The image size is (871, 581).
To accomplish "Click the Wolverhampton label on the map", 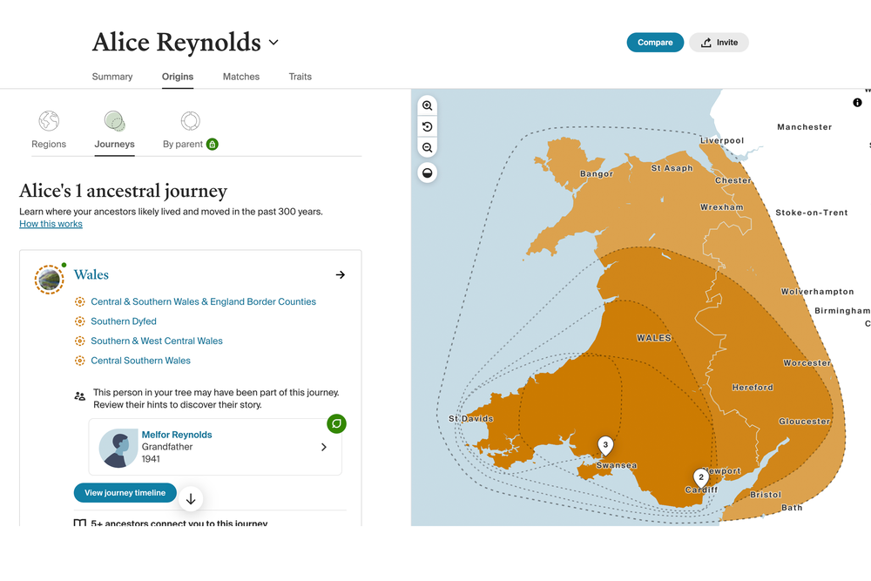I will [817, 292].
